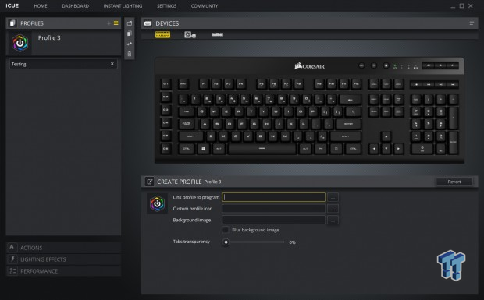Click the new folder icon in profile toolbar

point(130,23)
